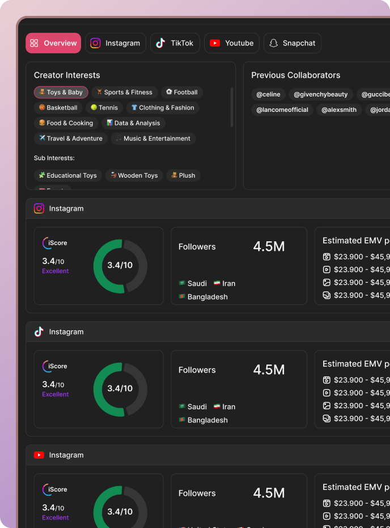Click the Excellent rating in Instagram iScore card
The height and width of the screenshot is (528, 390).
pyautogui.click(x=56, y=271)
